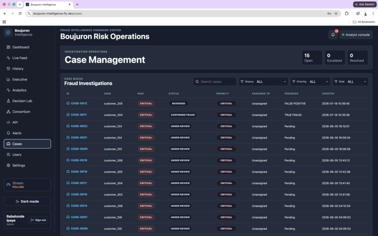Click browser reload page icon
Screen dimensions: 378x236
pyautogui.click(x=20, y=14)
